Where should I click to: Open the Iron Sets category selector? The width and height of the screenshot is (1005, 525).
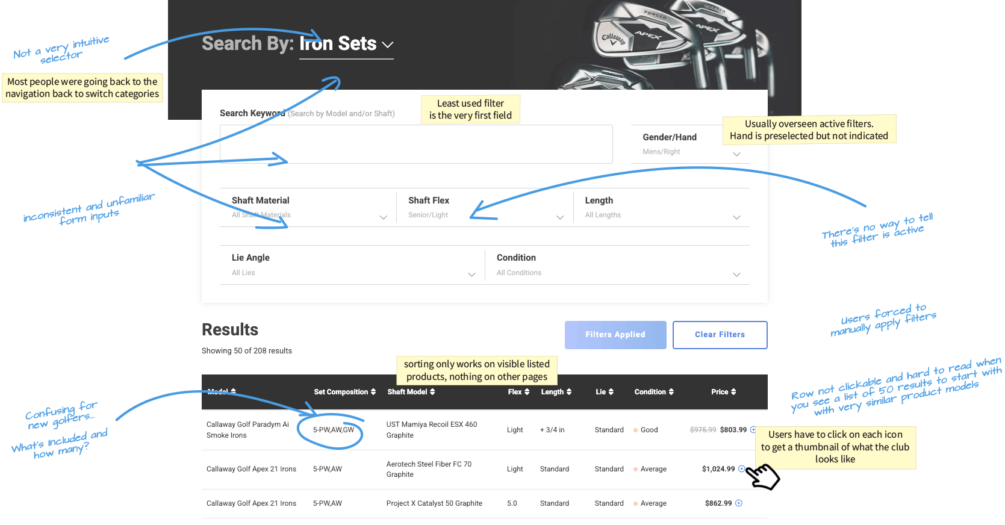pos(346,45)
